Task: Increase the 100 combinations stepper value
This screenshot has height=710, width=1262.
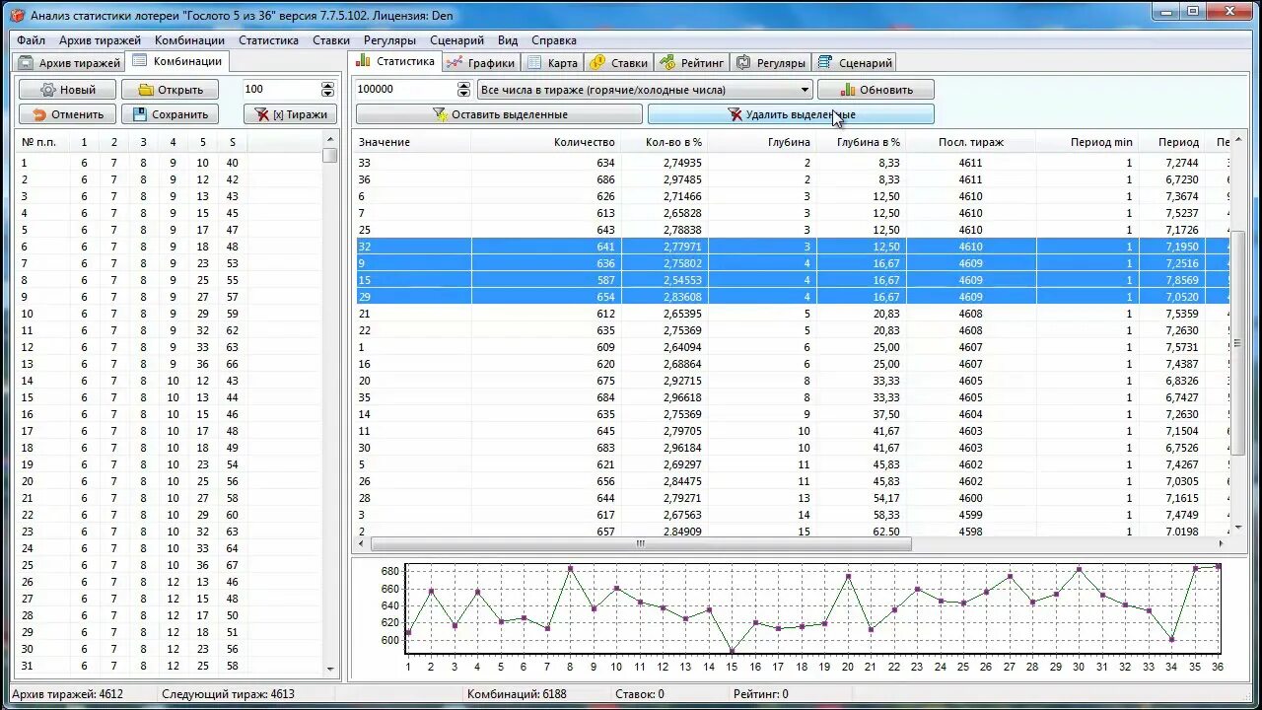Action: [x=328, y=85]
